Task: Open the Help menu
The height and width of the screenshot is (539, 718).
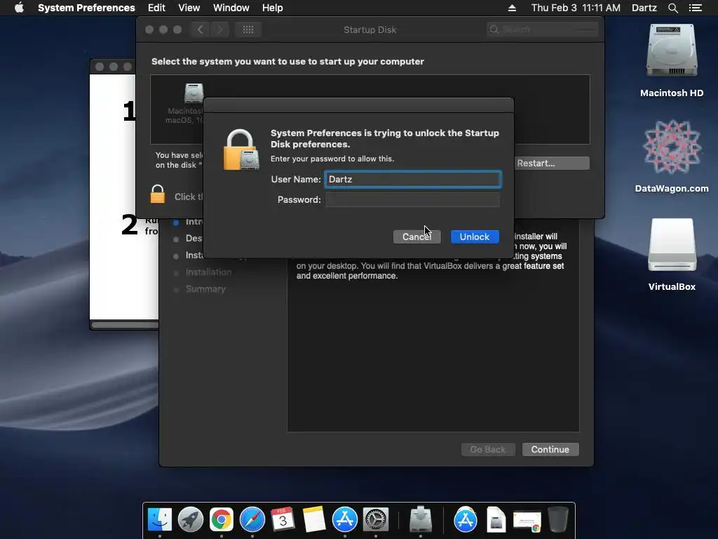Action: coord(273,8)
